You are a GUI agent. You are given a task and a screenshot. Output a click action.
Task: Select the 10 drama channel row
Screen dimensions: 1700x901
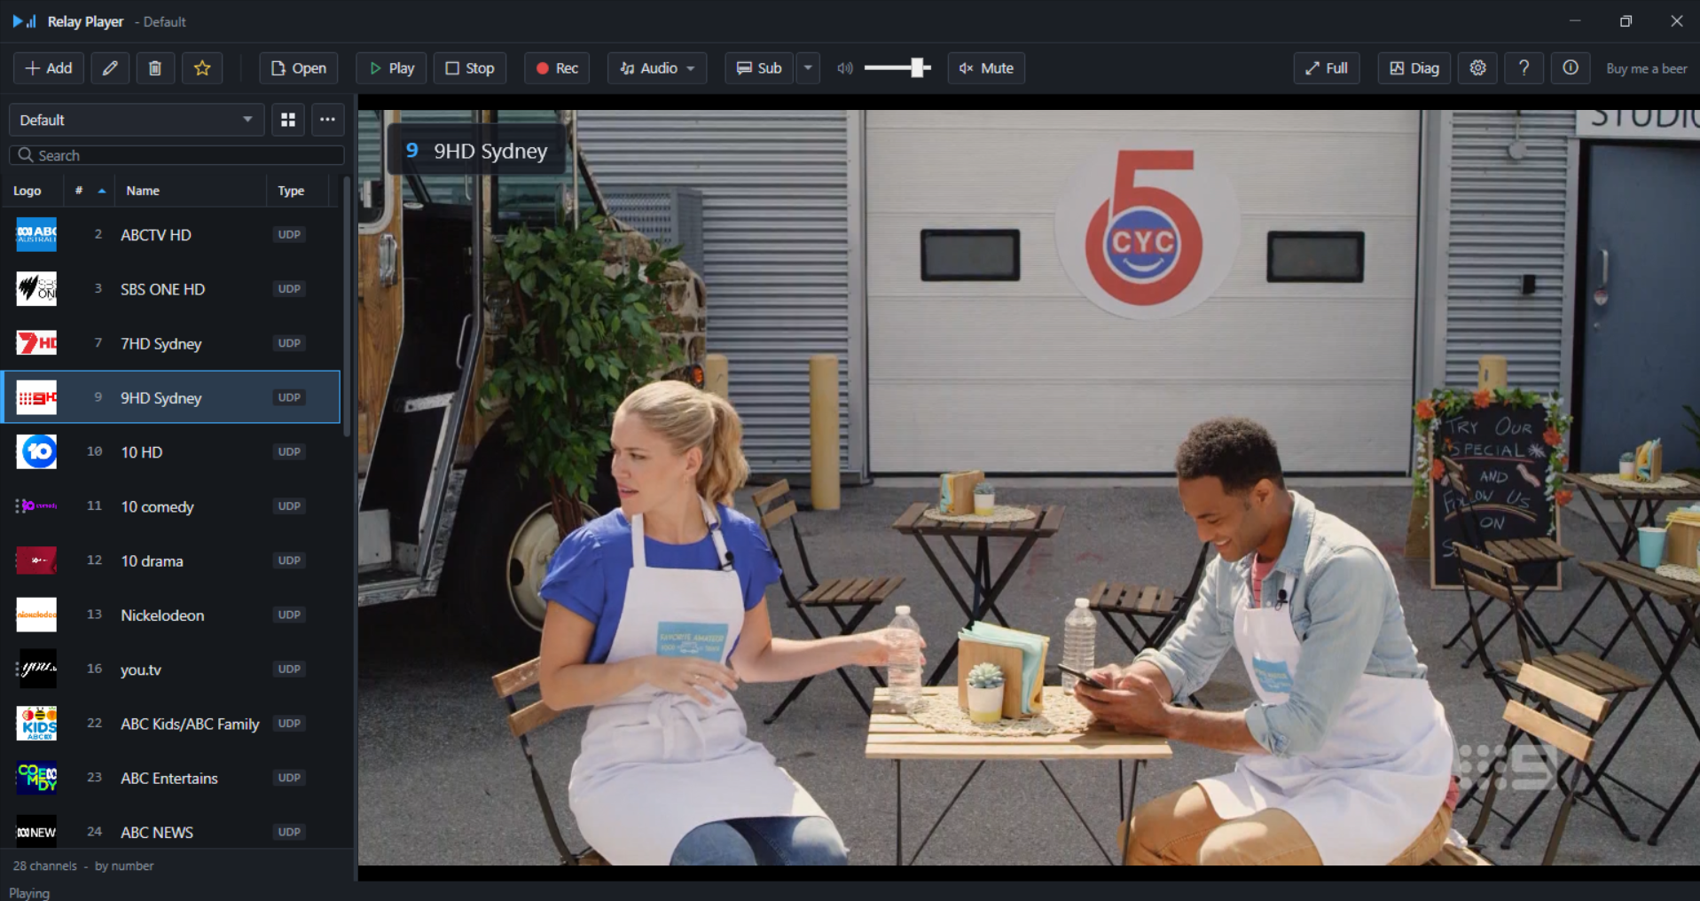[170, 560]
